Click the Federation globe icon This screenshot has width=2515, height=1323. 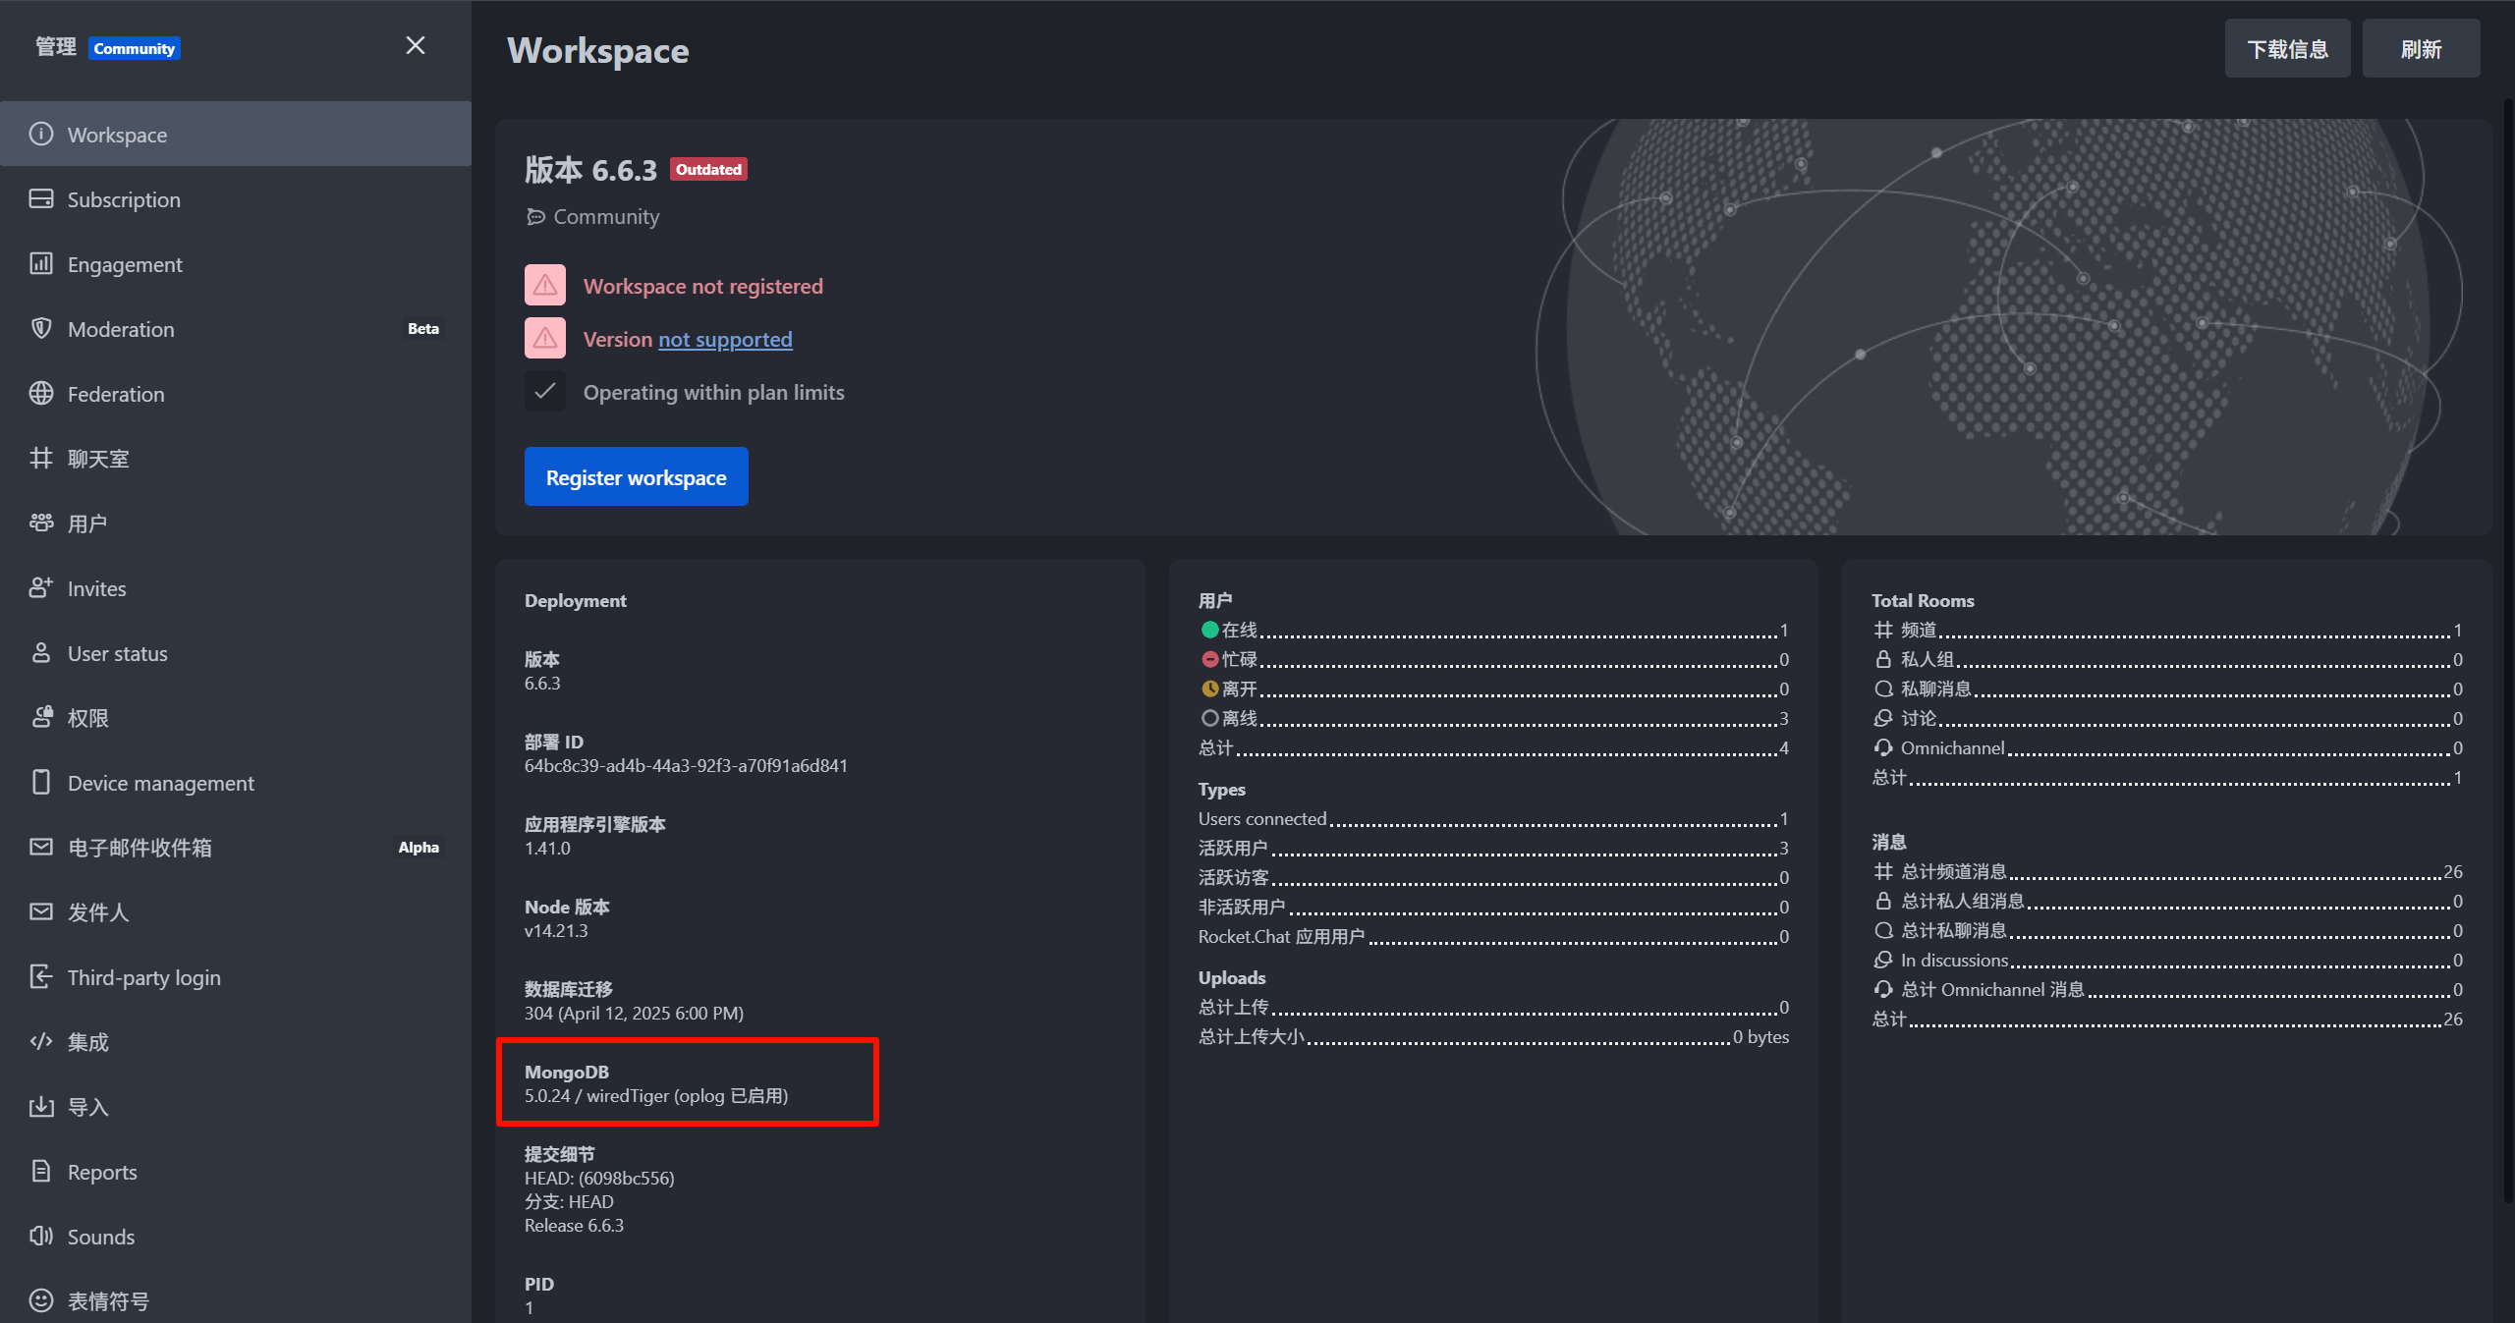pyautogui.click(x=41, y=393)
